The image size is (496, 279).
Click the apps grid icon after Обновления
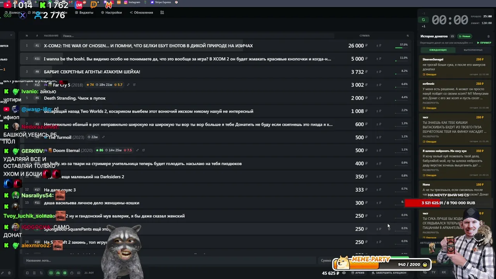(162, 12)
